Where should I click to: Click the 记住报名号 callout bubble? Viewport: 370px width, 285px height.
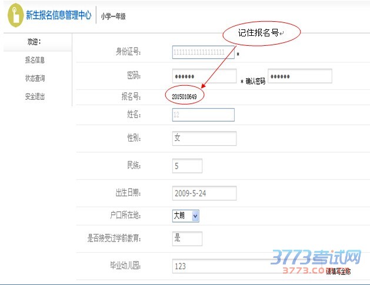point(261,34)
